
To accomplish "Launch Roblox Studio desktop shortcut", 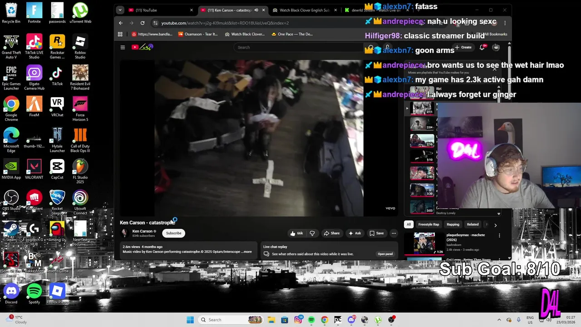I will pyautogui.click(x=80, y=47).
